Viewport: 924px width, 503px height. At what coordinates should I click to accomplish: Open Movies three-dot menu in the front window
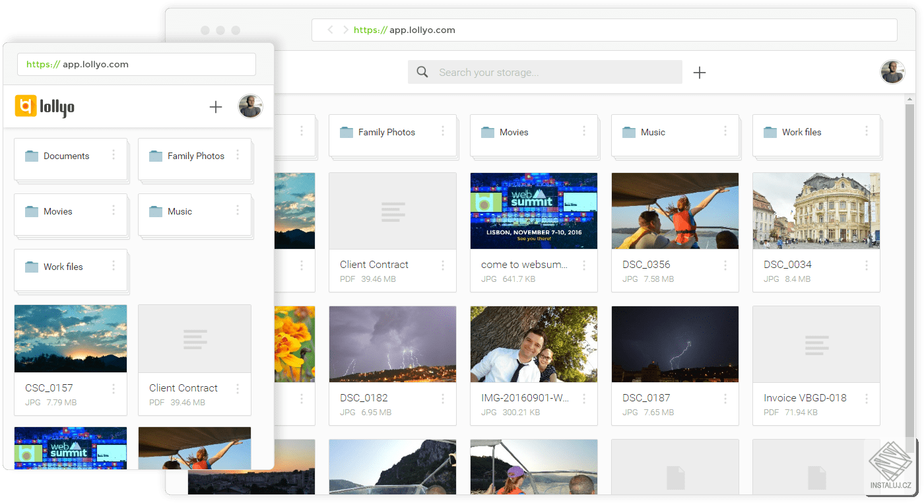[114, 211]
